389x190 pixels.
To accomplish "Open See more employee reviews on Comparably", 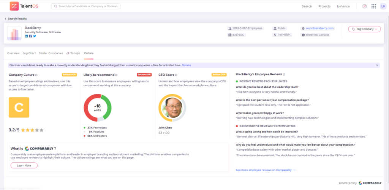I will click(x=266, y=170).
